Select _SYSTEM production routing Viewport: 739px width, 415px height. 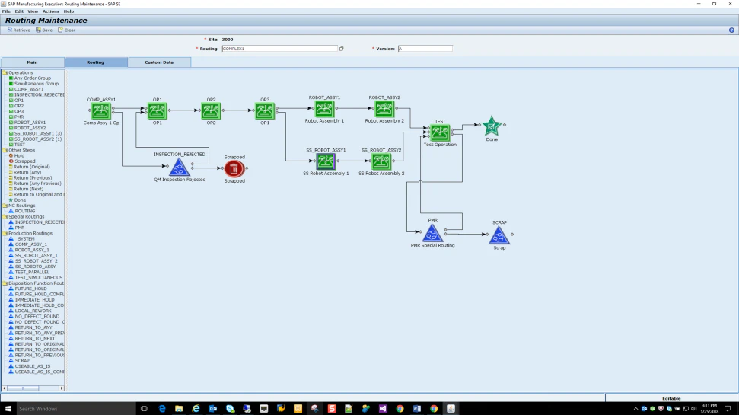[x=24, y=238]
